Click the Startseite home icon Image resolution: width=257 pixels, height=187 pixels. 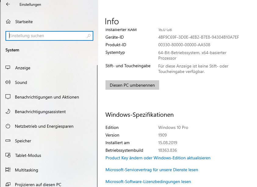(x=8, y=22)
